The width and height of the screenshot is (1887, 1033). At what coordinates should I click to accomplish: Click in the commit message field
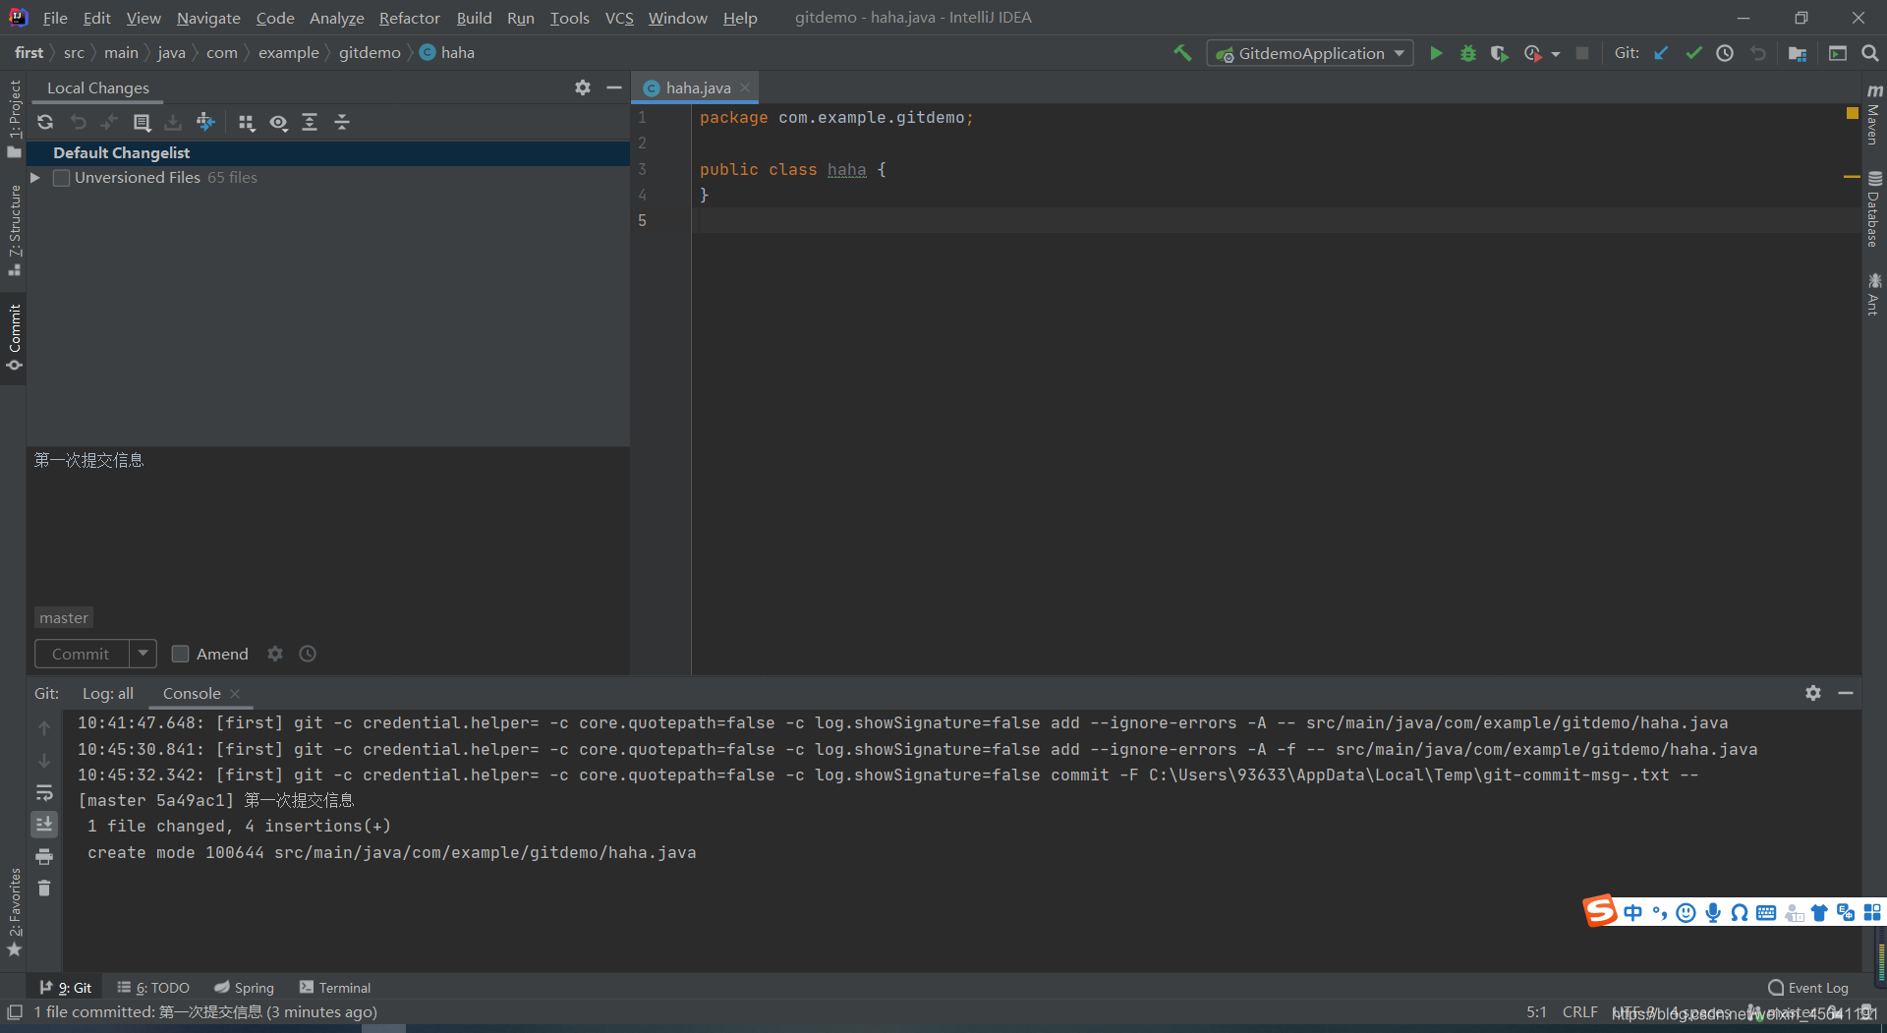pyautogui.click(x=328, y=526)
